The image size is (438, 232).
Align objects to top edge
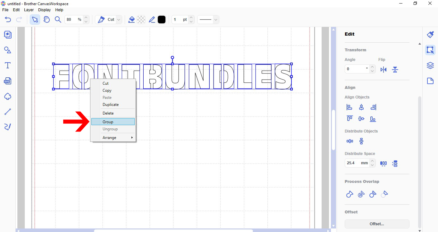point(350,119)
